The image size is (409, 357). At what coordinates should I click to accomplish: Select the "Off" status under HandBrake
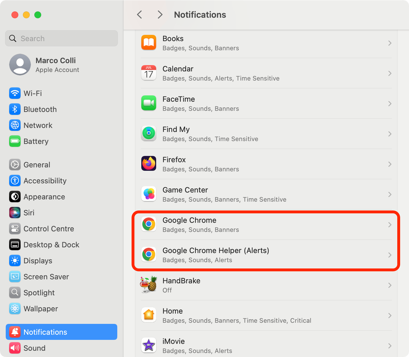(167, 290)
